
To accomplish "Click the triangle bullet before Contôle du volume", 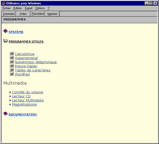I will coord(10,92).
